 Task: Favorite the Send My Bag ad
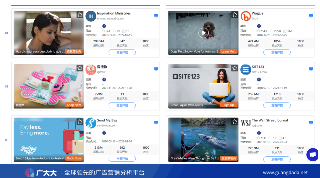[80, 122]
